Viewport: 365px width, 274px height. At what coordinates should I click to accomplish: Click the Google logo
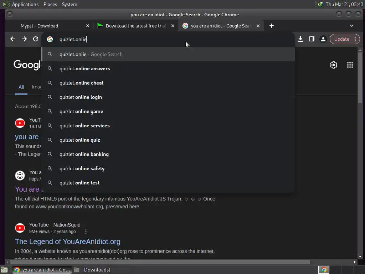(x=27, y=65)
